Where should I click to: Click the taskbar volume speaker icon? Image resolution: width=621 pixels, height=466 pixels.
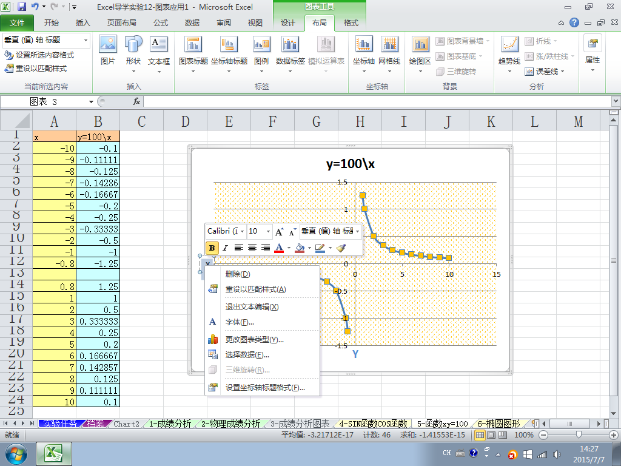coord(557,454)
